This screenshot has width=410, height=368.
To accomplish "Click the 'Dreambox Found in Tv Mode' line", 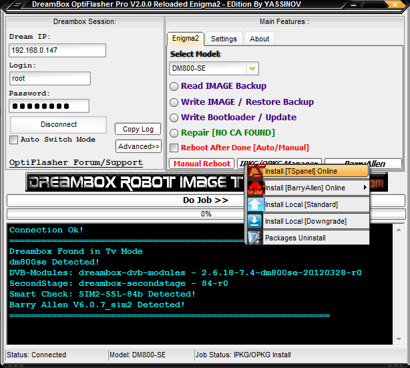I will click(x=76, y=251).
